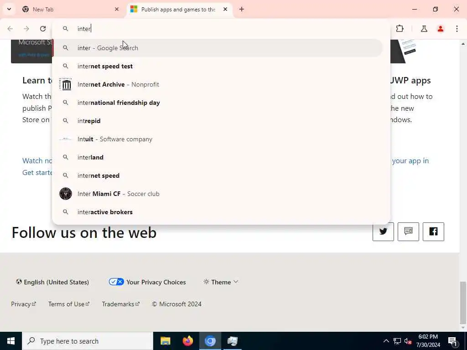Go forward to next page
This screenshot has height=350, width=467.
[x=26, y=29]
